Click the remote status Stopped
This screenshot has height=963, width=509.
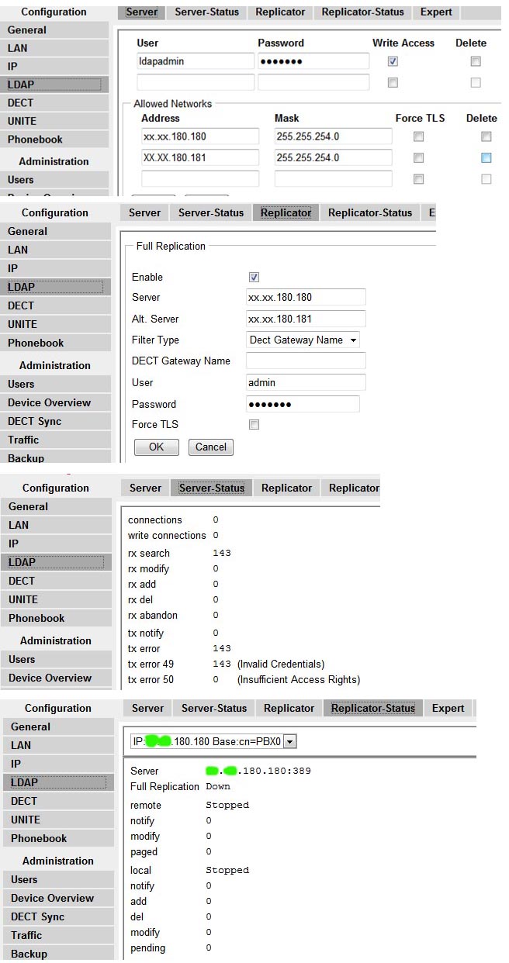(227, 805)
